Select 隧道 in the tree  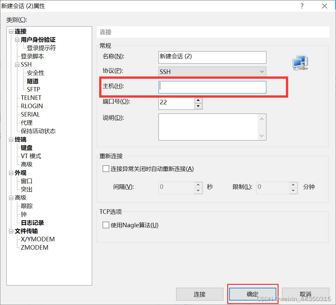coord(32,81)
